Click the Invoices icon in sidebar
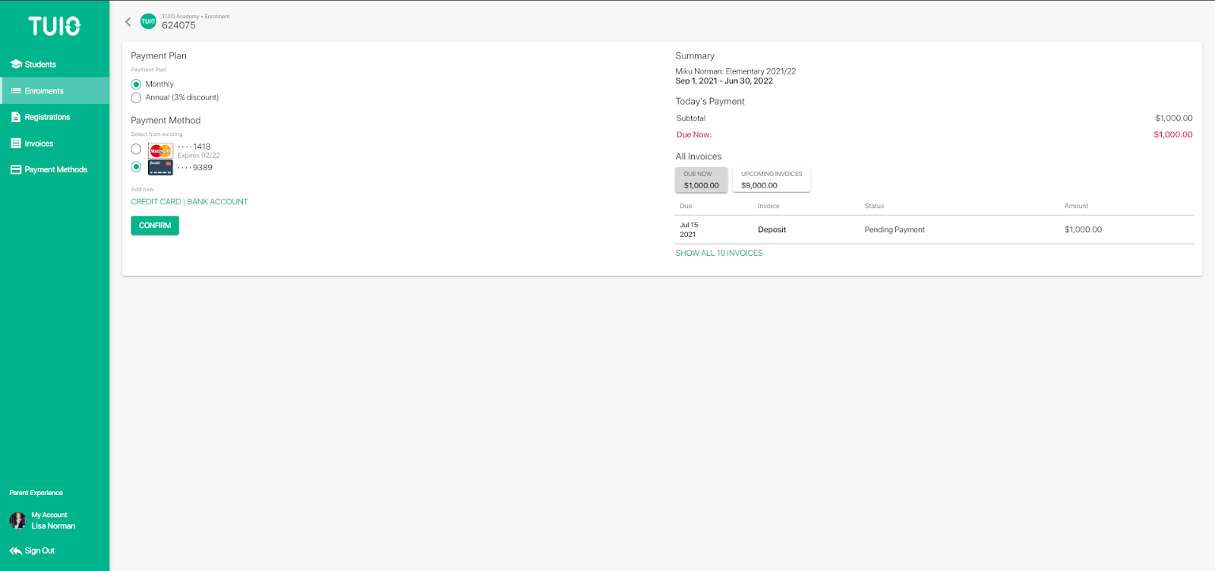The width and height of the screenshot is (1215, 571). (16, 144)
